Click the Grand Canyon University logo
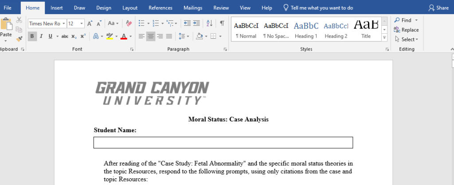 (x=153, y=93)
